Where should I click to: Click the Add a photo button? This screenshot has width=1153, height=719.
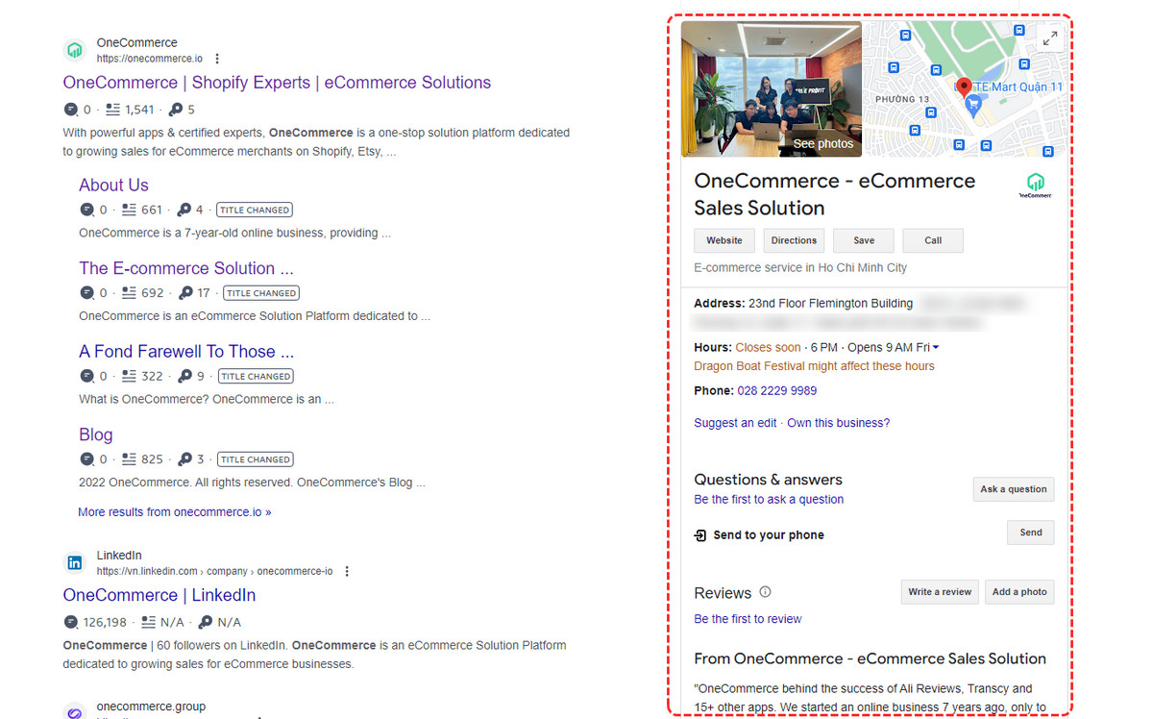pos(1019,592)
